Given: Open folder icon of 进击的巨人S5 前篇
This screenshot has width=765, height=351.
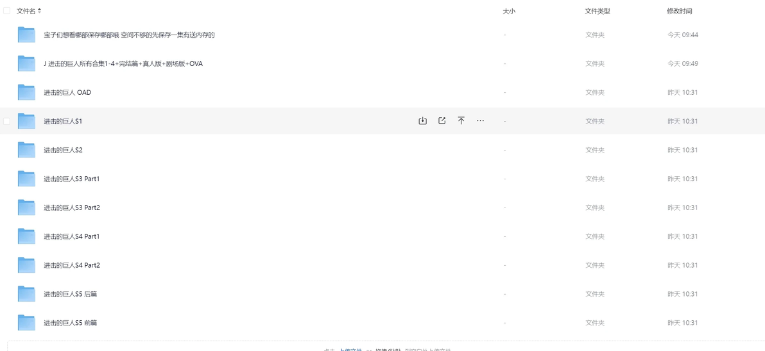Looking at the screenshot, I should coord(26,322).
